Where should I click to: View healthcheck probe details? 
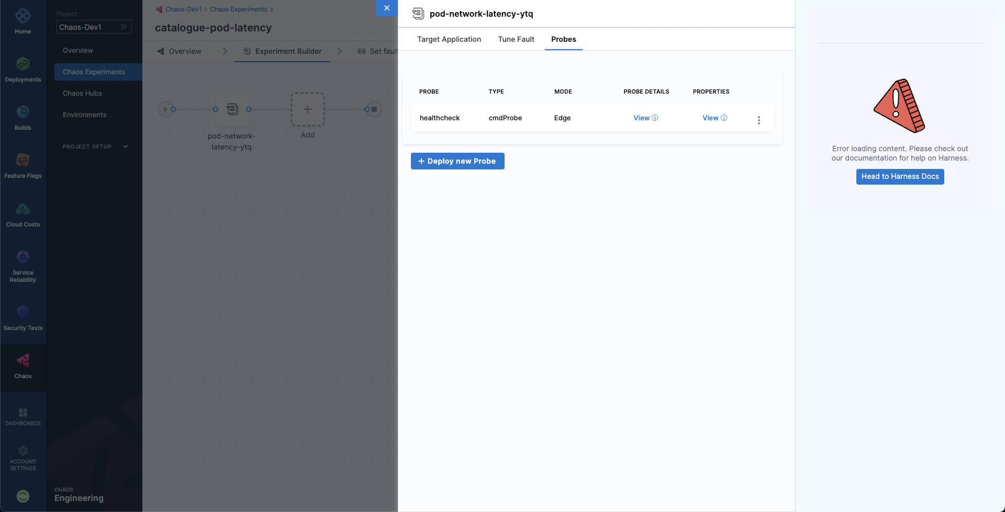click(x=641, y=118)
